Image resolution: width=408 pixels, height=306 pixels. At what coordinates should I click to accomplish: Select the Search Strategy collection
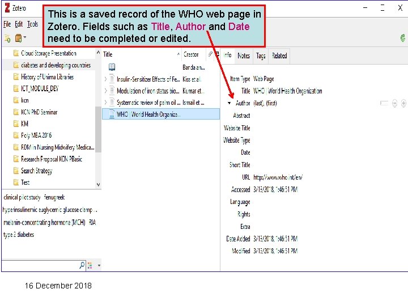coord(36,171)
